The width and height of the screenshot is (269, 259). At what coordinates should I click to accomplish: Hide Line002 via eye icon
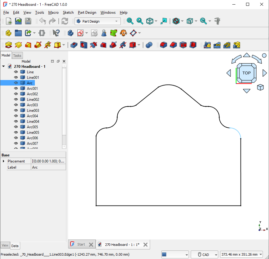(16, 100)
